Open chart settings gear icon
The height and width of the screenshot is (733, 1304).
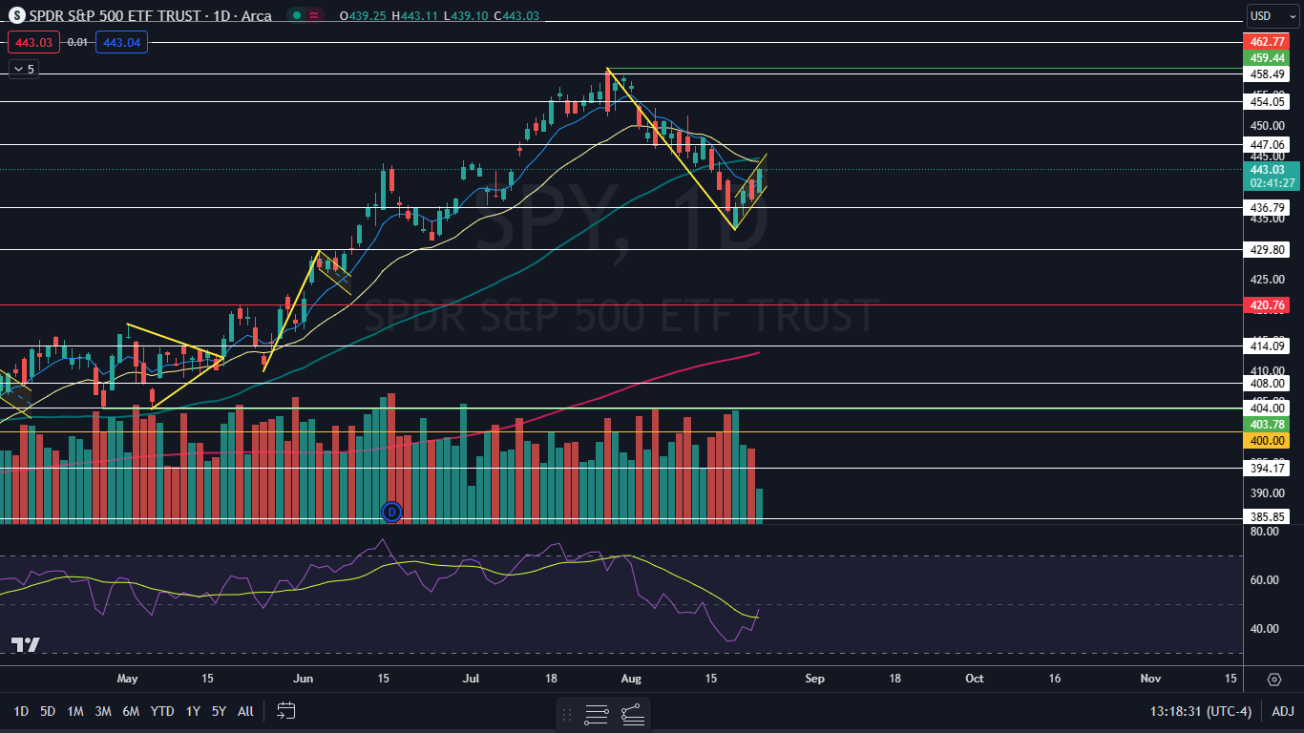[x=1274, y=680]
